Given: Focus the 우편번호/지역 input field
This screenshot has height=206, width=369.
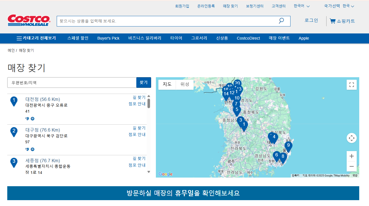Looking at the screenshot, I should tap(72, 83).
